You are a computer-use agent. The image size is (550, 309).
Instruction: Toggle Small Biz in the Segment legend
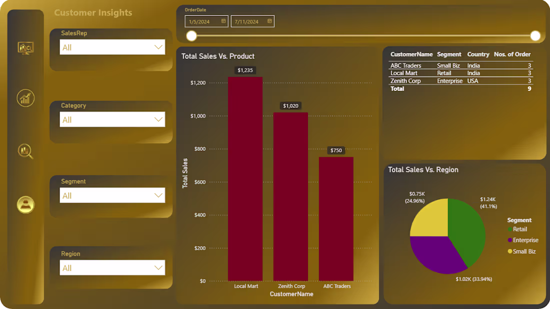(522, 251)
